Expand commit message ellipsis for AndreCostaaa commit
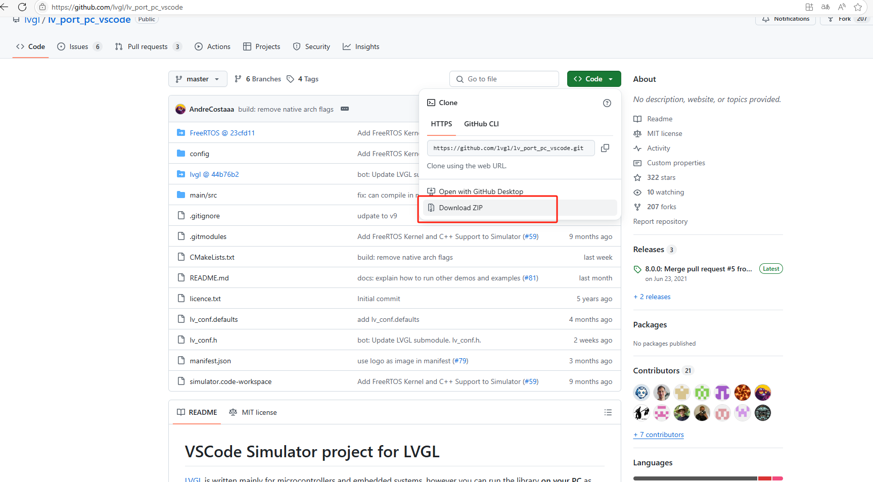 [x=345, y=109]
